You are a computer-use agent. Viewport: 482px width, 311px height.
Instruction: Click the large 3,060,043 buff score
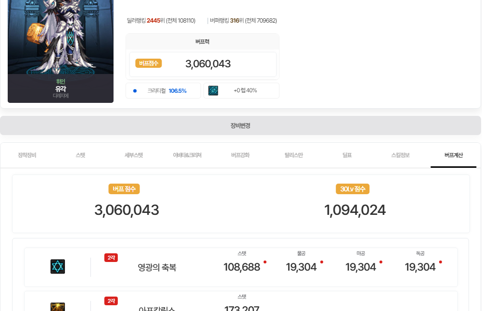pos(127,210)
